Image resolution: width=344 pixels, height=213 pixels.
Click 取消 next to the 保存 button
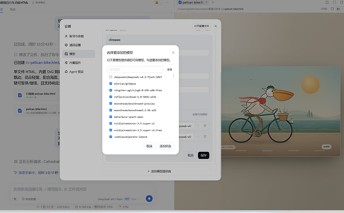(190, 155)
